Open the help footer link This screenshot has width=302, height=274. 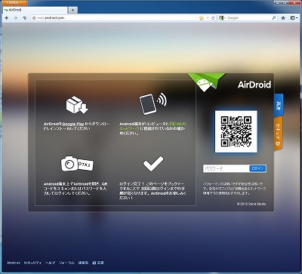(50, 263)
